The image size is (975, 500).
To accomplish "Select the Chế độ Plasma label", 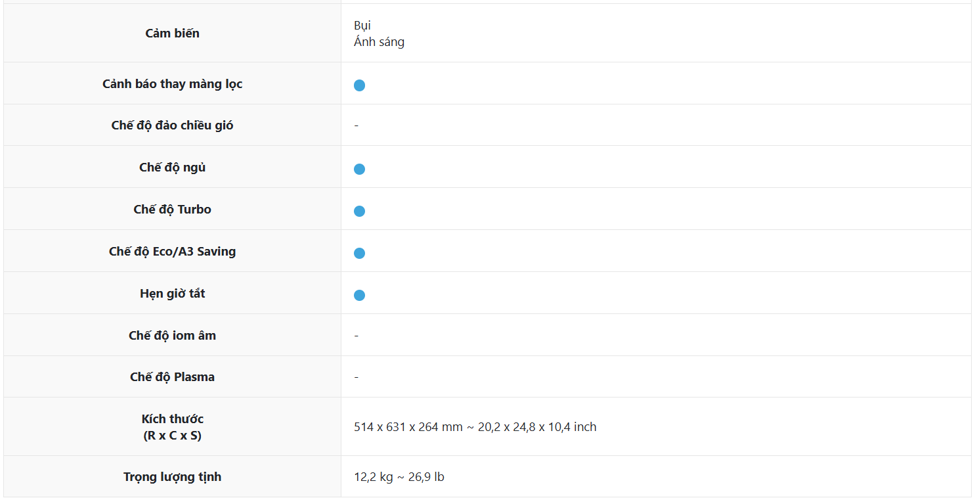I will [x=172, y=377].
